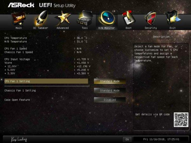Open the Main menu monitor icon
Screen dimensions: 191x143
coord(18,18)
